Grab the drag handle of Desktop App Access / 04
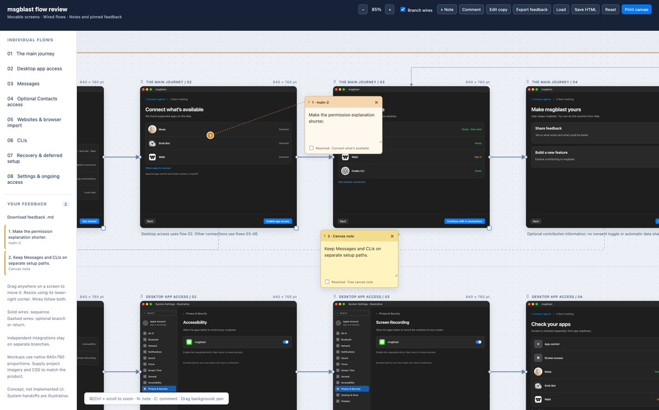Image resolution: width=659 pixels, height=410 pixels. (528, 296)
